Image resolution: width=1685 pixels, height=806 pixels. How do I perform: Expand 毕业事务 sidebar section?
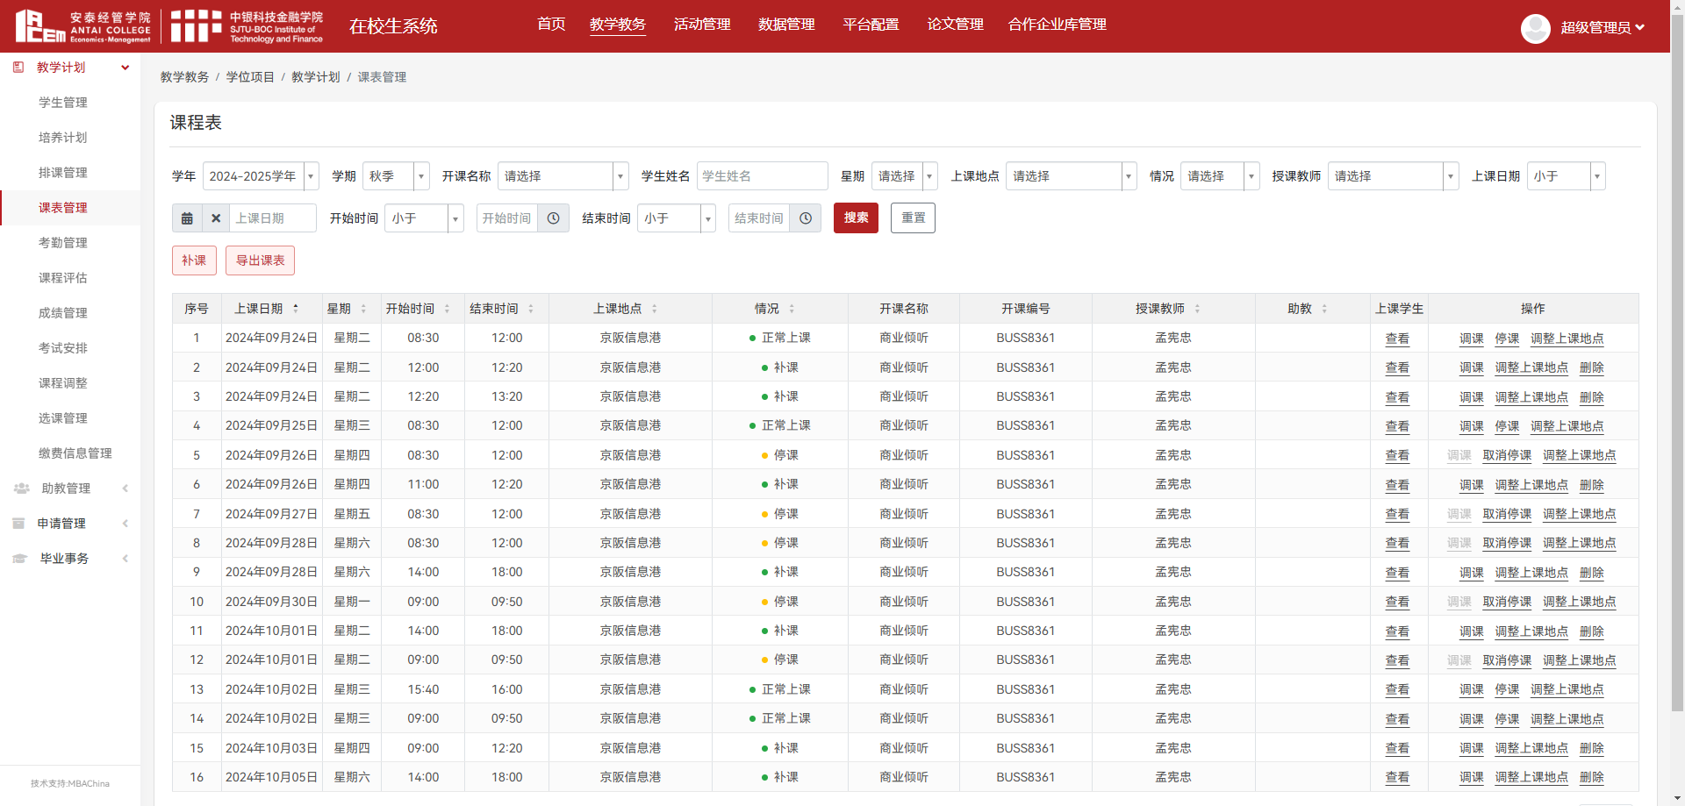tap(125, 559)
